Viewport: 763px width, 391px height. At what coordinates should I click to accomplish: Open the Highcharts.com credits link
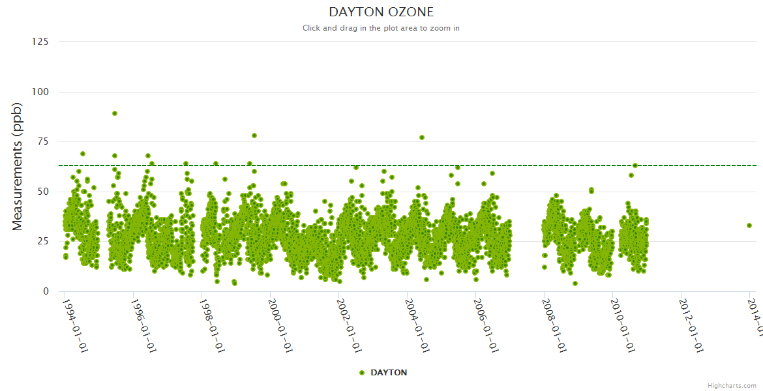(x=732, y=386)
